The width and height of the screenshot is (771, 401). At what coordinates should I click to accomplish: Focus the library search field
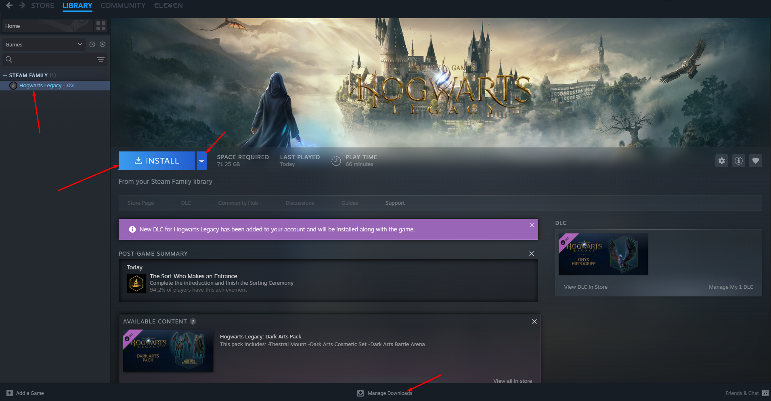click(x=54, y=59)
